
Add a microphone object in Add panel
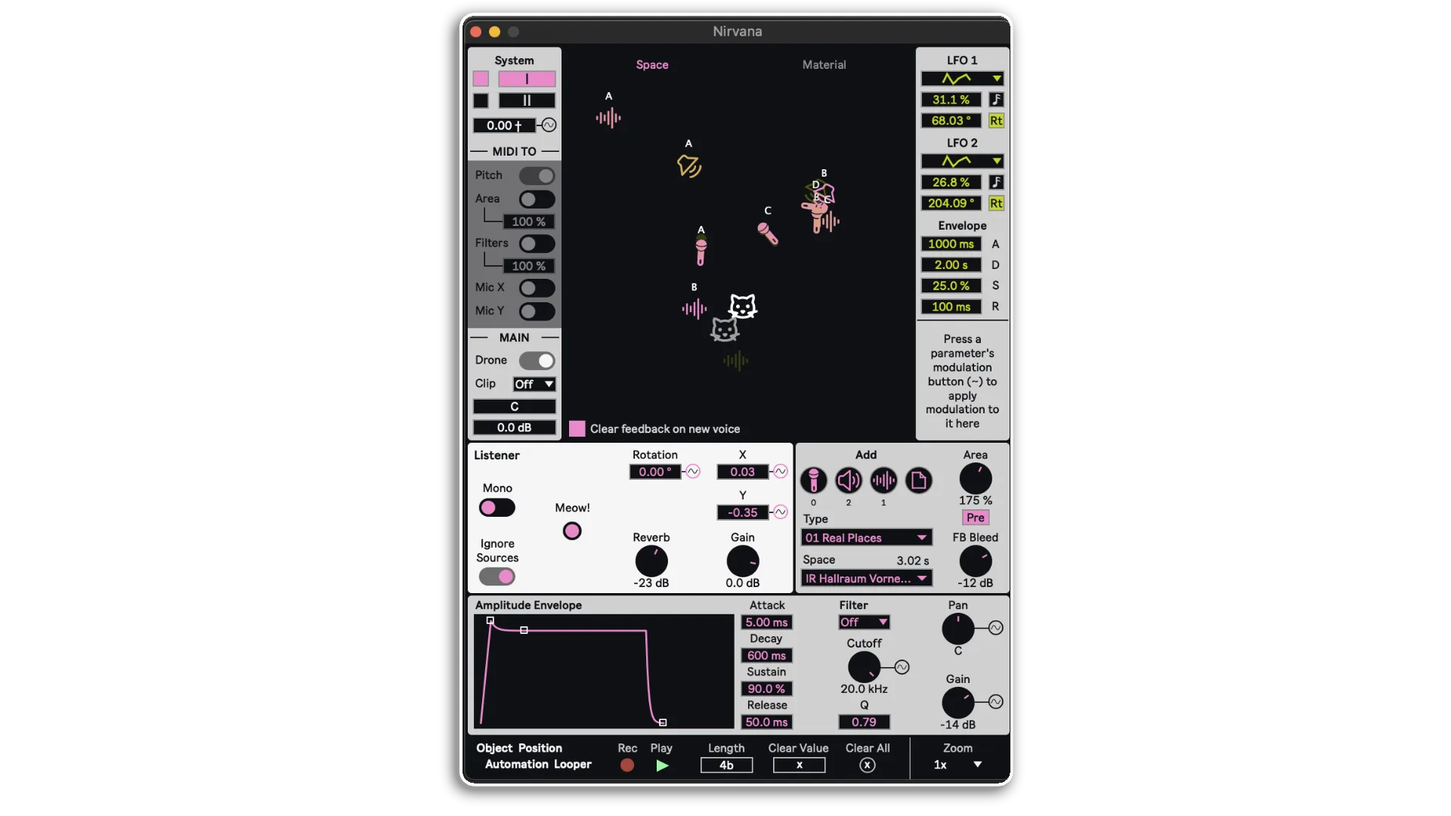point(813,481)
